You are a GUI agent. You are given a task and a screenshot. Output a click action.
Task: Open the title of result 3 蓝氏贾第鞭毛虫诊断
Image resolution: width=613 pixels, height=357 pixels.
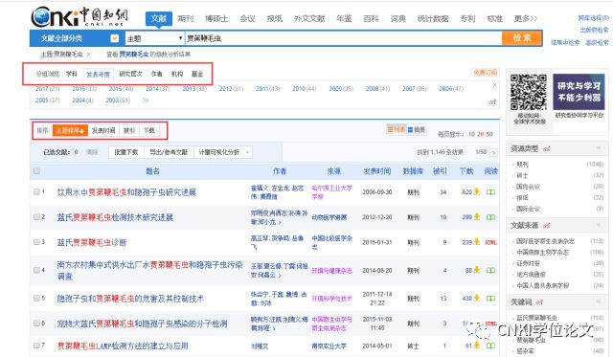pos(92,242)
